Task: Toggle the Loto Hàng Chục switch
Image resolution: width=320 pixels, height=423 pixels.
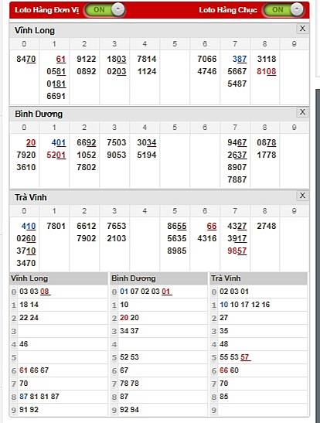Action: 283,10
